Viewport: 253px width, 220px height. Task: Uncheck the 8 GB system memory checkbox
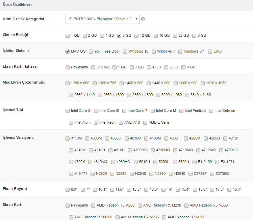click(119, 36)
